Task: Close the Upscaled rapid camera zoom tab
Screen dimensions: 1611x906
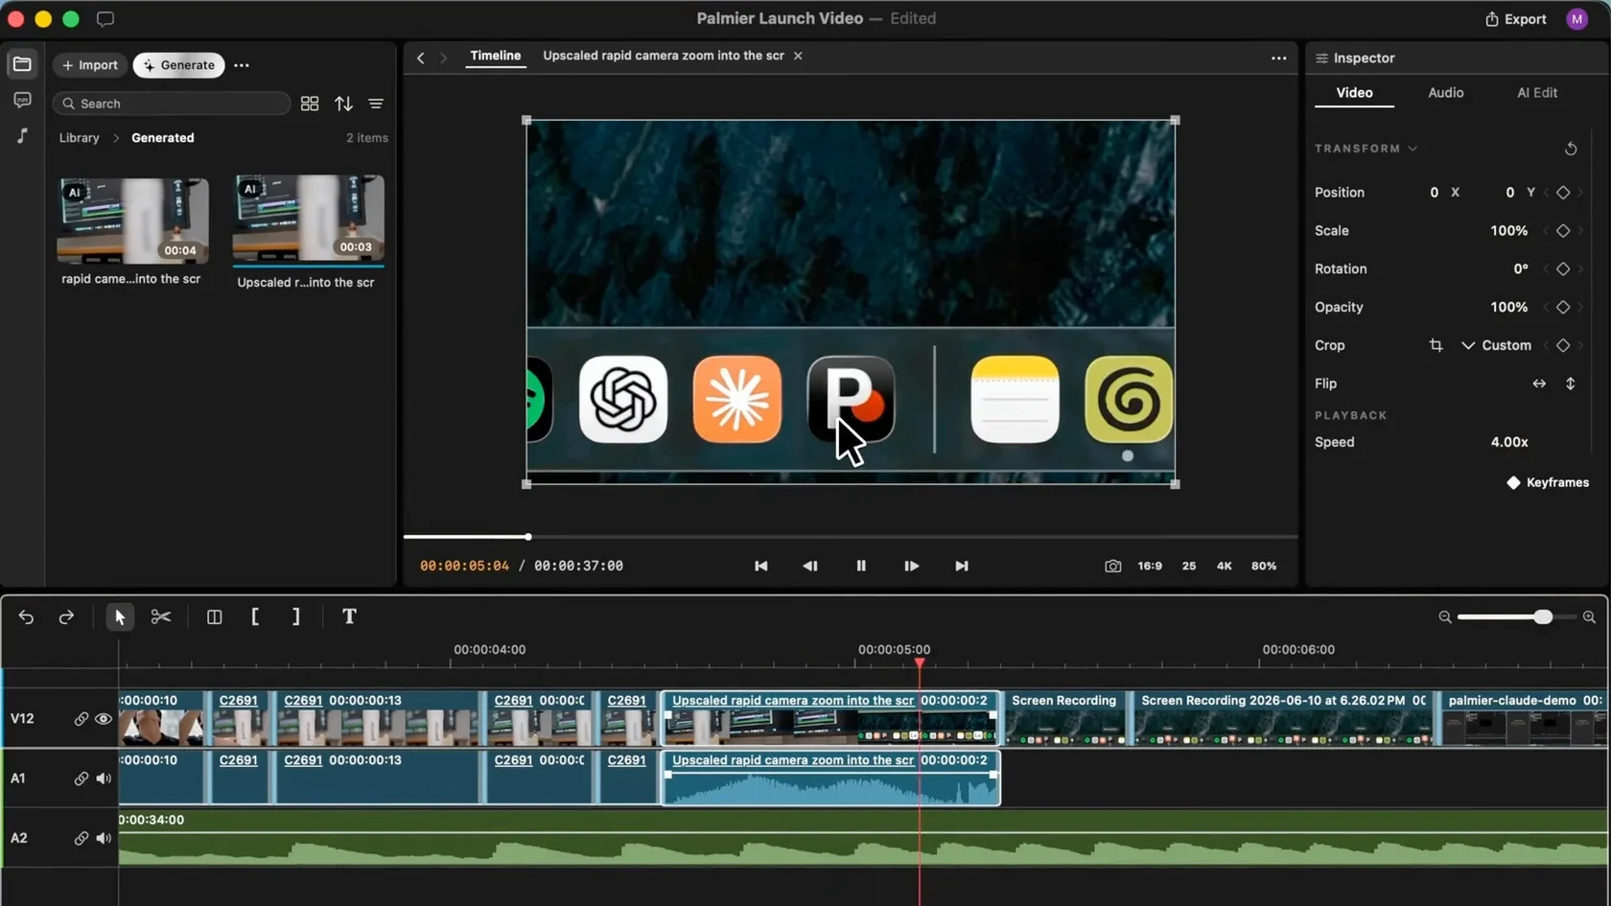Action: [x=798, y=56]
